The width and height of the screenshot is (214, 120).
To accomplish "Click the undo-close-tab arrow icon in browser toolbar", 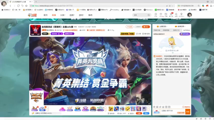I will click(x=22, y=6).
